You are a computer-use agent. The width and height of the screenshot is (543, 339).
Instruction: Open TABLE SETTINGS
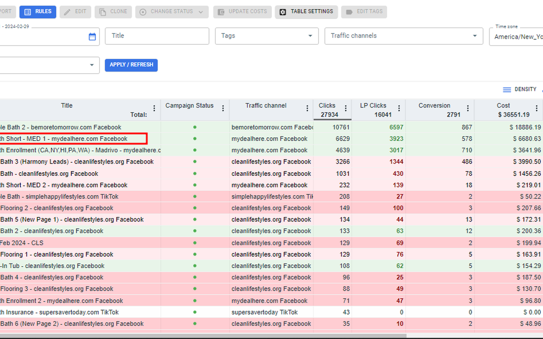(306, 12)
